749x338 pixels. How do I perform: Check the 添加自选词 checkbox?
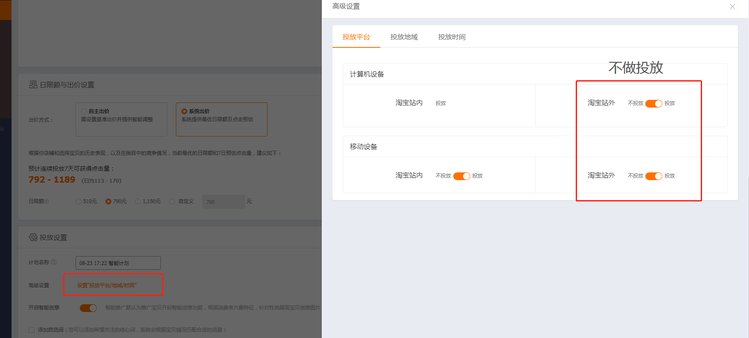32,330
